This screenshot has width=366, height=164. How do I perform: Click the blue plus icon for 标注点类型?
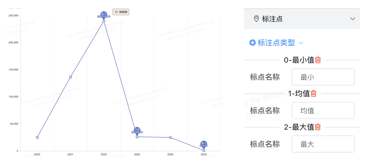pos(253,43)
